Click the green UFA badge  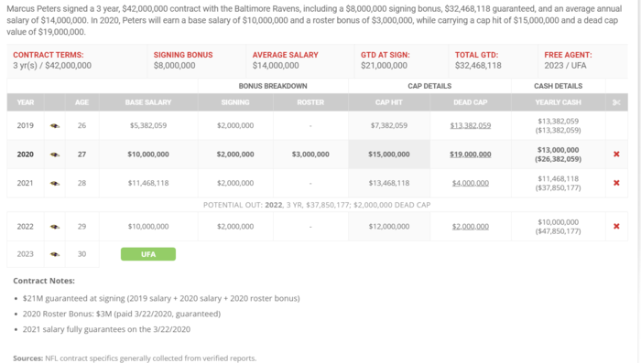148,254
